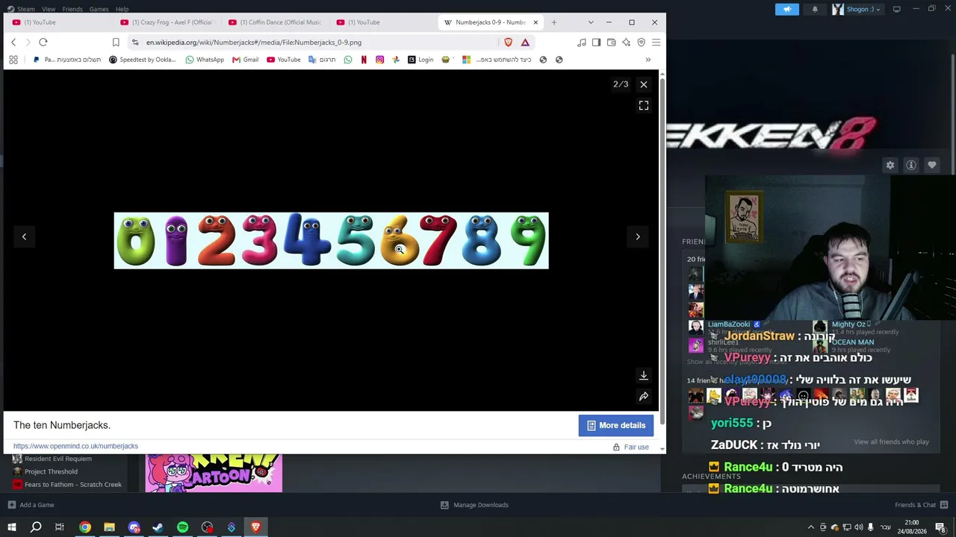Viewport: 956px width, 537px height.
Task: Open Brave Rewards triangle icon
Action: 525,43
